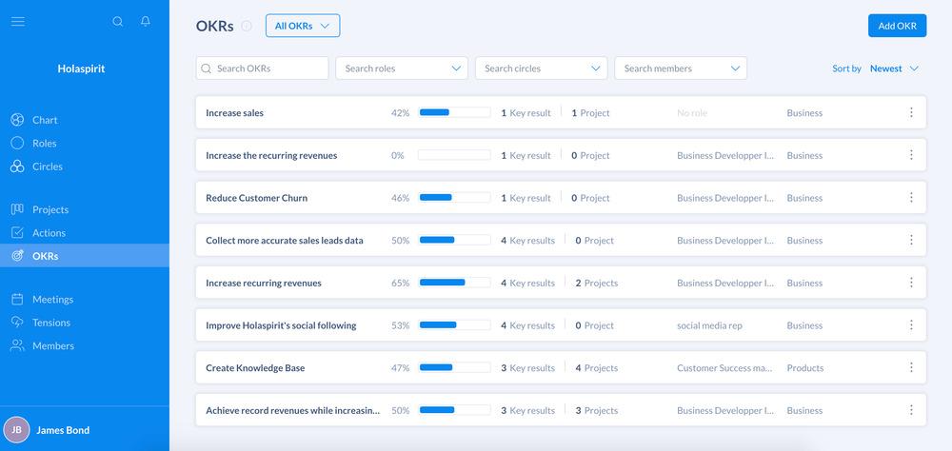952x451 pixels.
Task: Open options for Achieve record revenues row
Action: (x=911, y=410)
